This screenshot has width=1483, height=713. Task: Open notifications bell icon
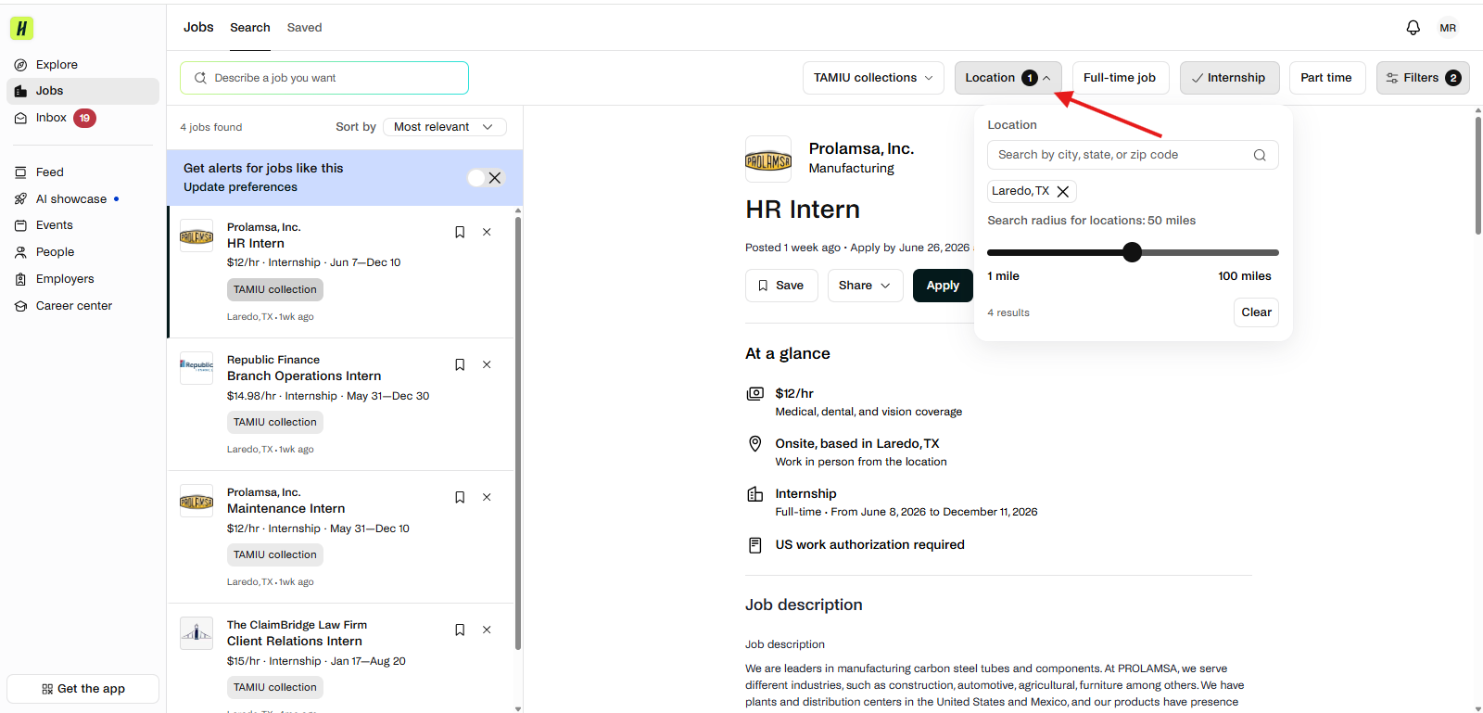point(1413,28)
